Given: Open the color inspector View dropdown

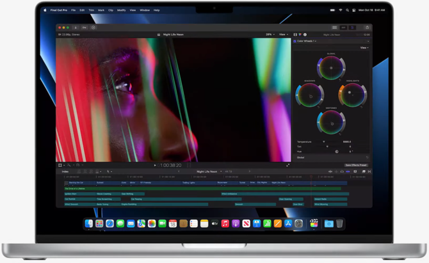Looking at the screenshot, I should pyautogui.click(x=364, y=47).
